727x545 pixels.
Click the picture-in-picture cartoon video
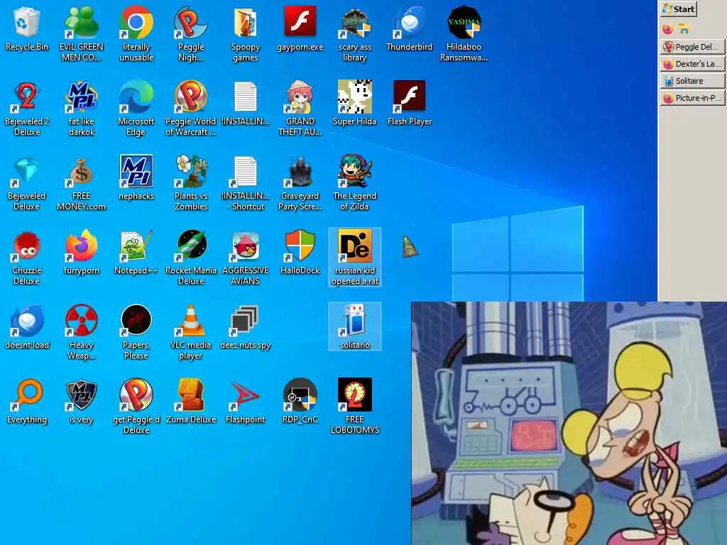569,423
